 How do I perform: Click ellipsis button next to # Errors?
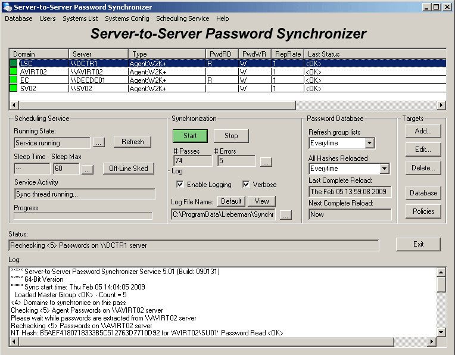pos(266,161)
